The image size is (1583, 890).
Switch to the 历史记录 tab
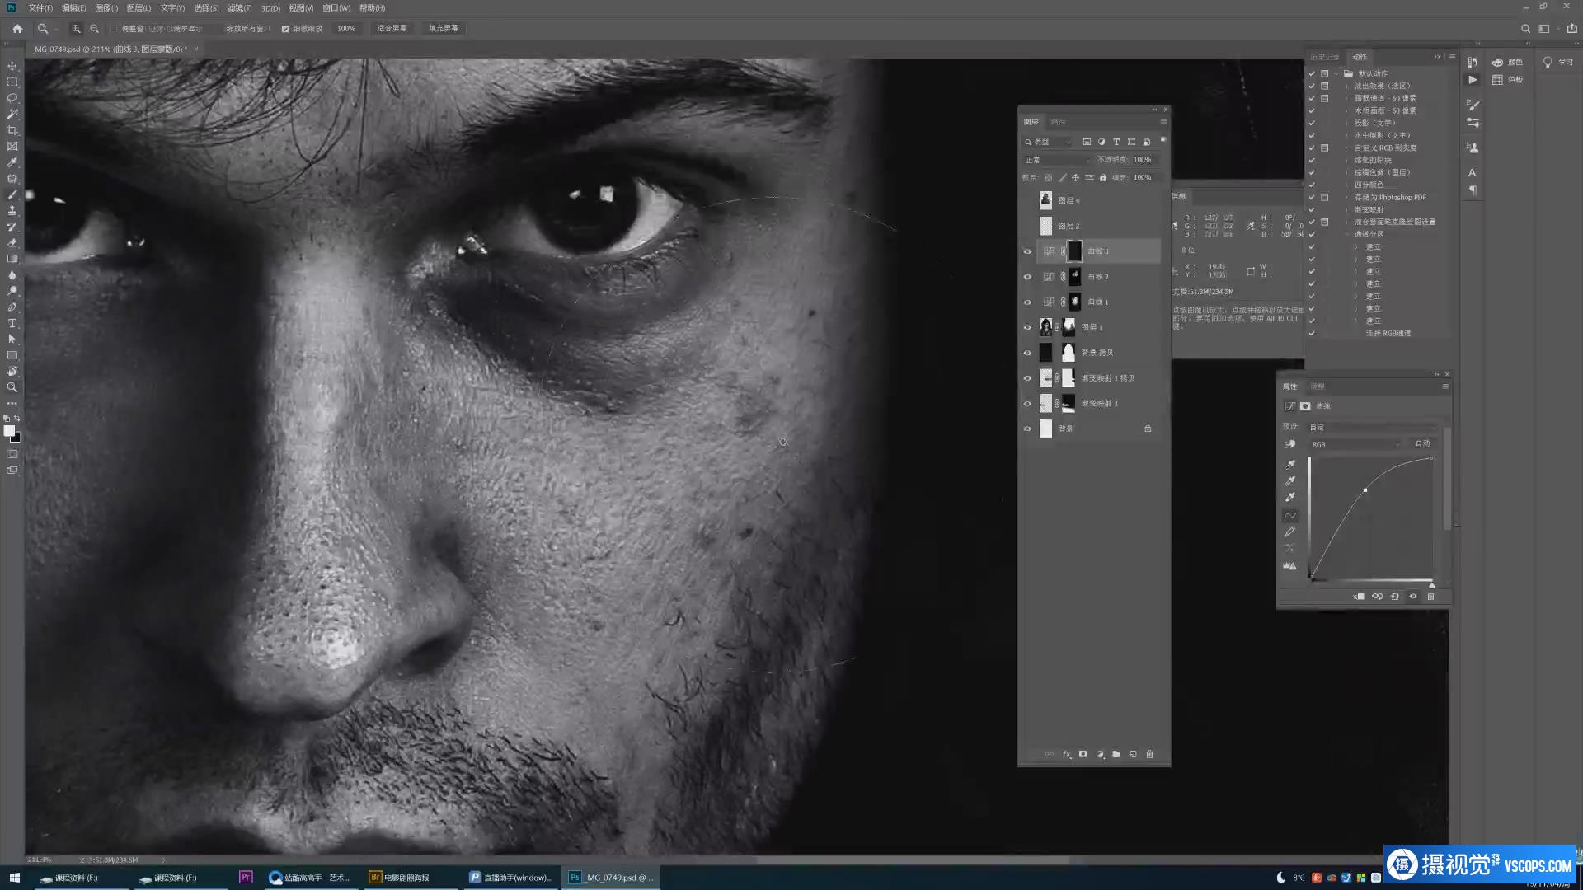pyautogui.click(x=1324, y=57)
